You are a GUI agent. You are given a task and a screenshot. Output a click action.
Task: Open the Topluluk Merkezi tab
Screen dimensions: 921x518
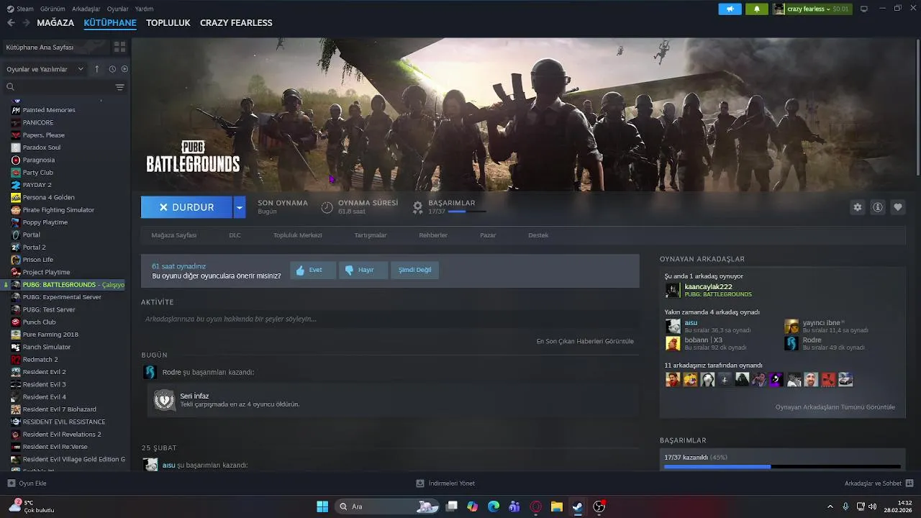point(297,235)
